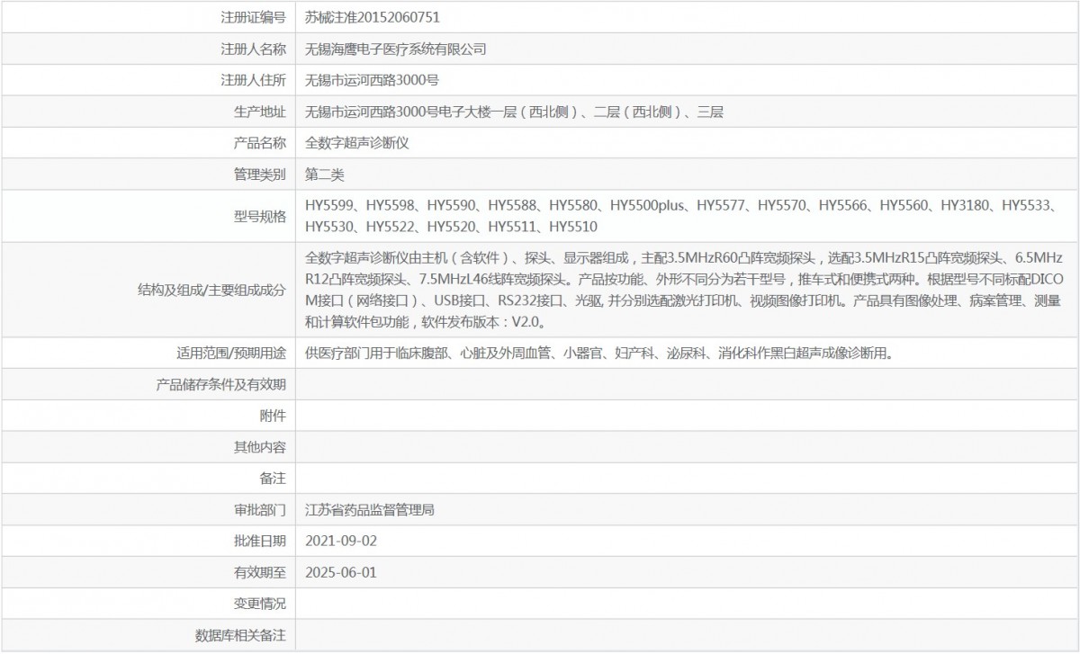Image resolution: width=1080 pixels, height=654 pixels.
Task: Click the 变更情况 label
Action: (x=260, y=603)
